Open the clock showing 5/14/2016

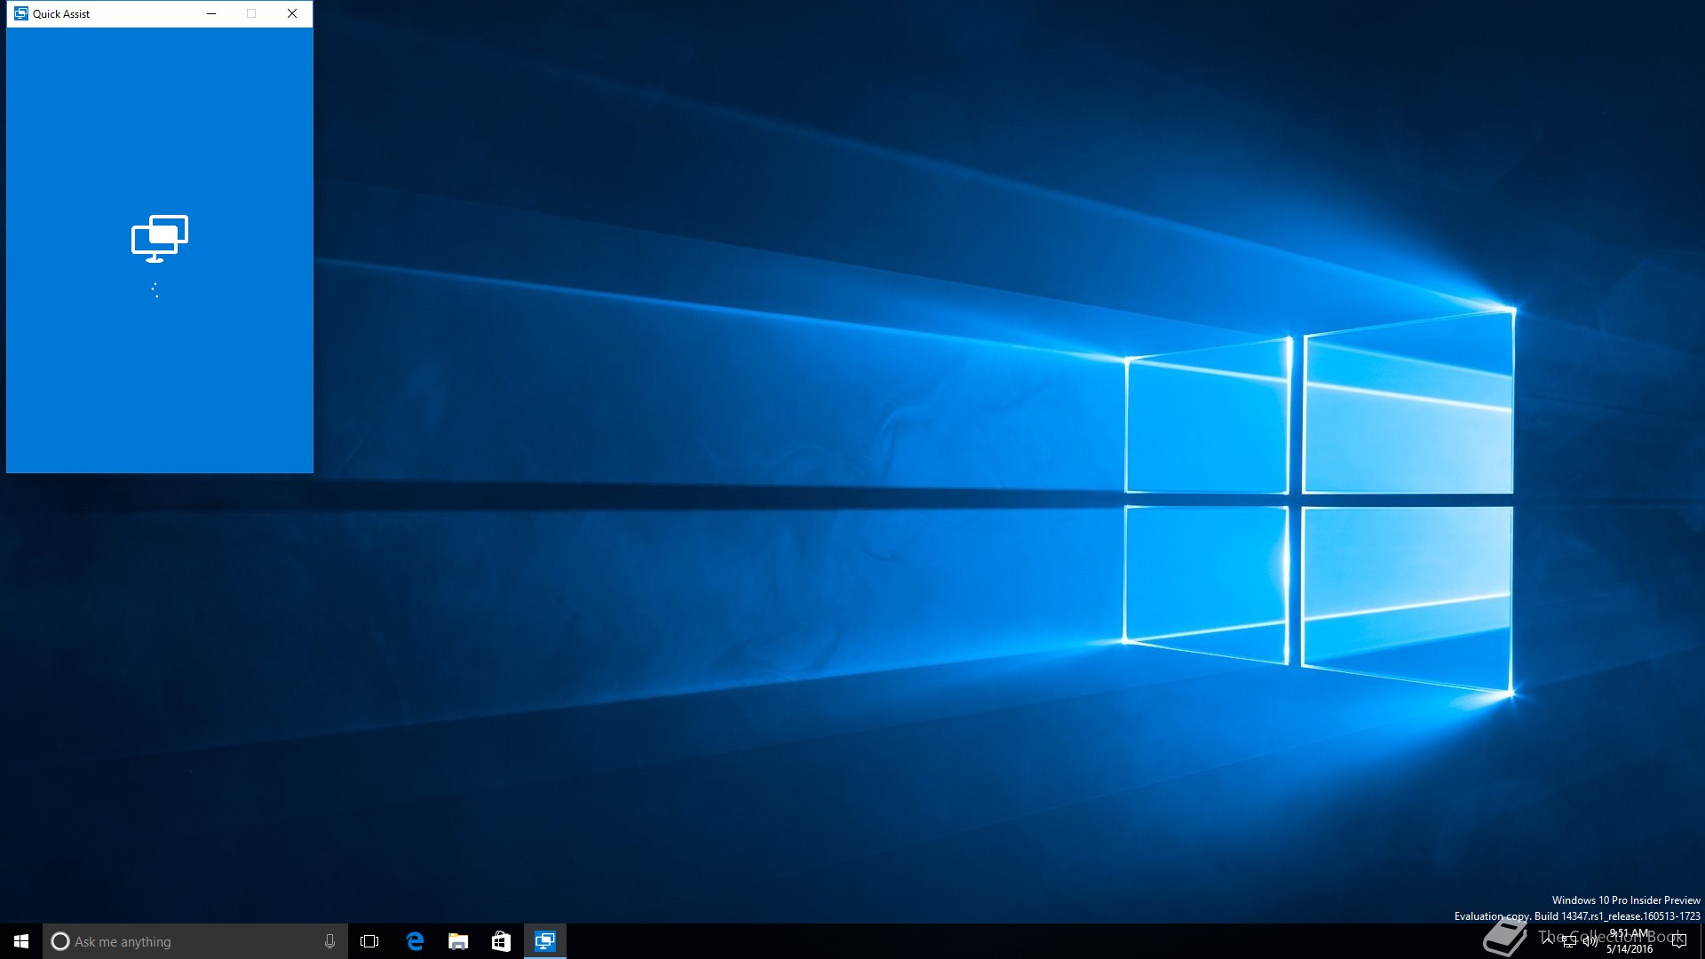[x=1630, y=941]
